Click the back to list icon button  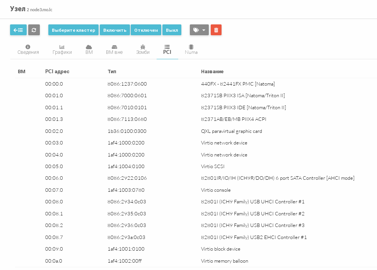click(x=18, y=30)
